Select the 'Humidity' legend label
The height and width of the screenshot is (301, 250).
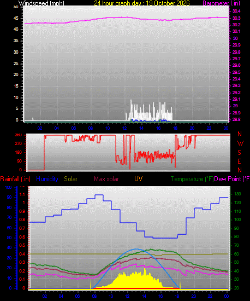tap(47, 179)
